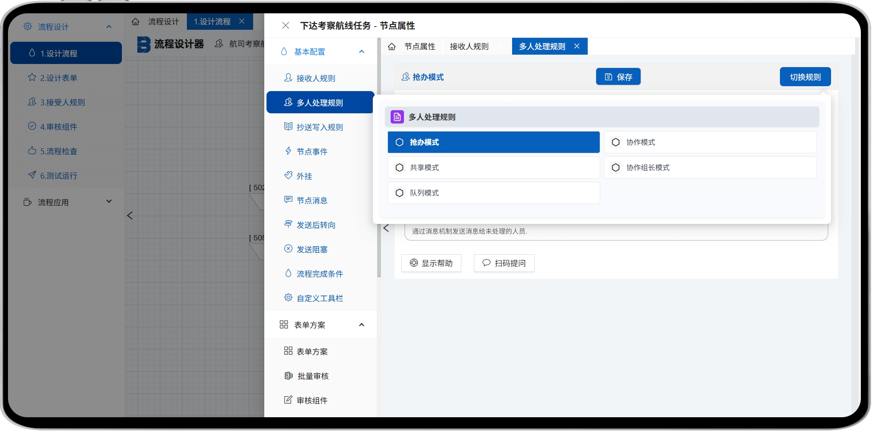Click the 批量审核 batch review icon
The width and height of the screenshot is (872, 431).
coord(288,376)
